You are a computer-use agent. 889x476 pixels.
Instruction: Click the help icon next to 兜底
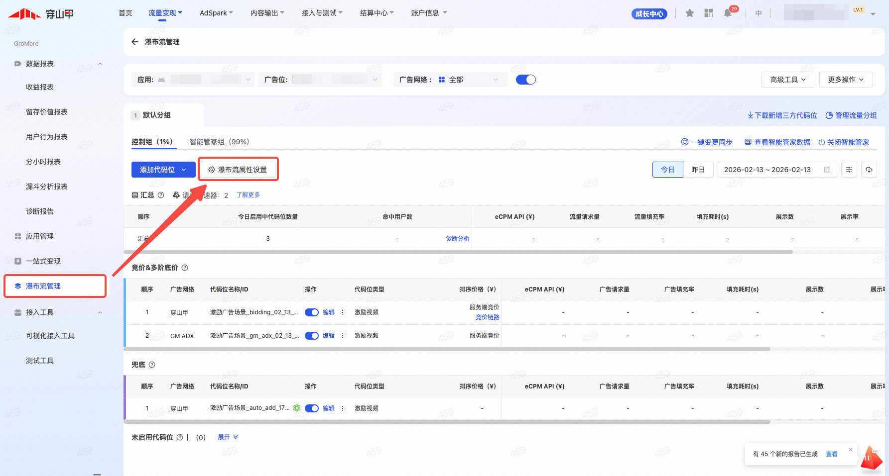click(152, 365)
